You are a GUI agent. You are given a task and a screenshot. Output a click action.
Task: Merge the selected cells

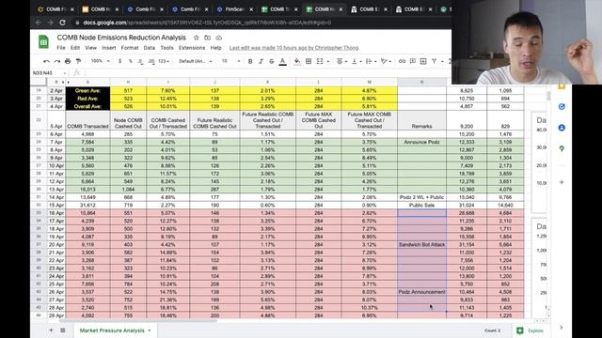click(320, 61)
